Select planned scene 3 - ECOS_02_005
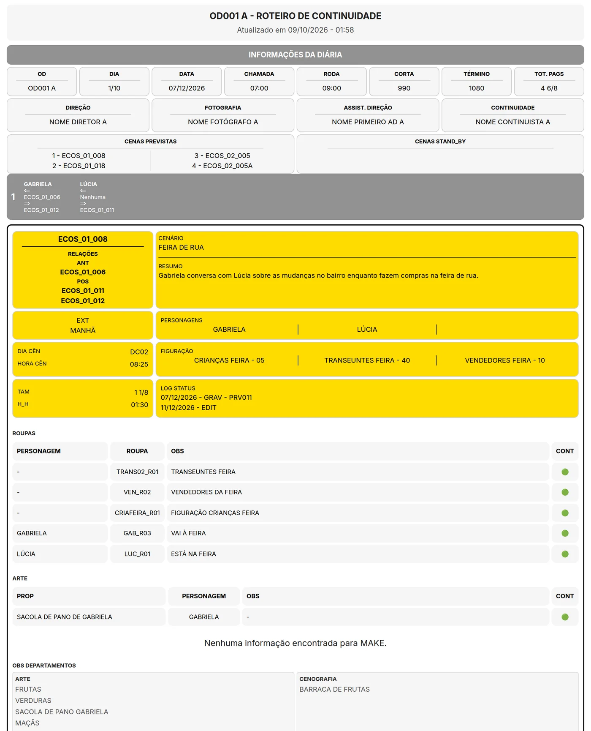This screenshot has width=591, height=731. point(222,155)
